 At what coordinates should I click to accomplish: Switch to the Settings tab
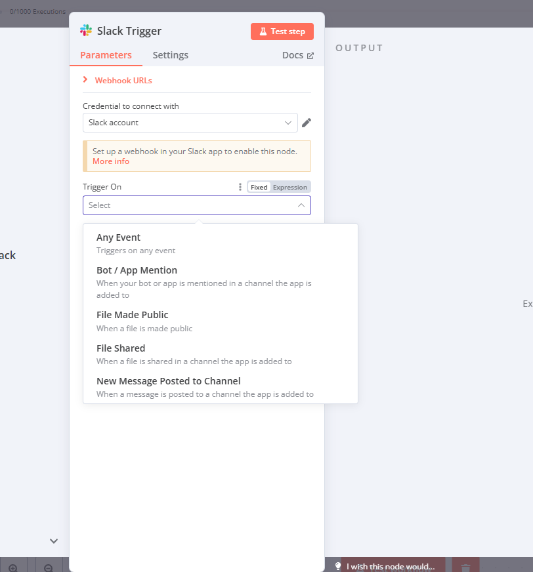(x=171, y=55)
